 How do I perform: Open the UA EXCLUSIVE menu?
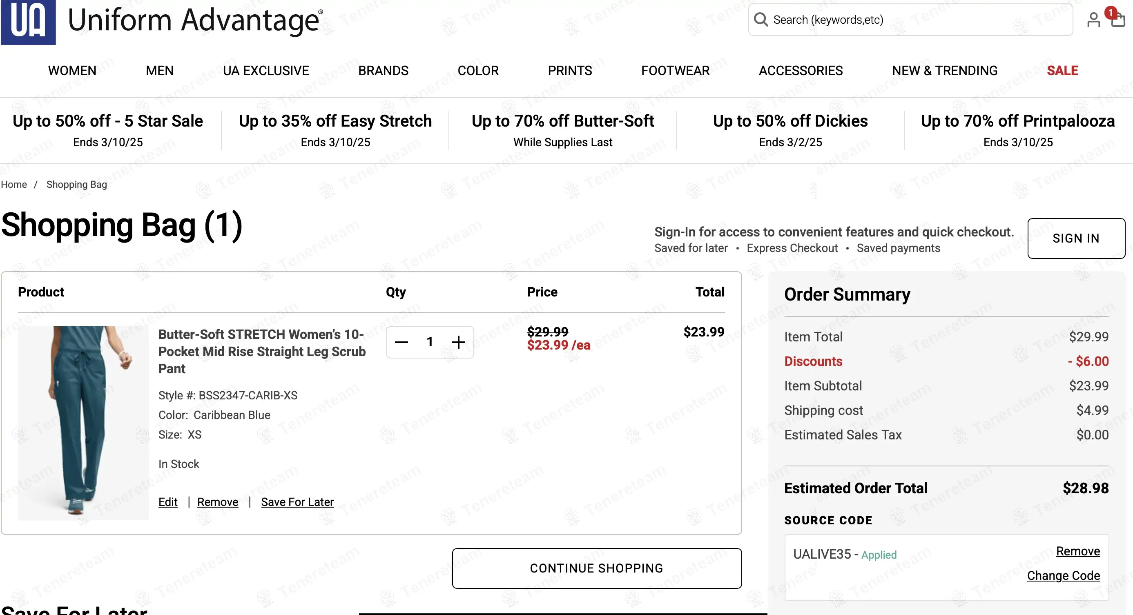click(265, 71)
